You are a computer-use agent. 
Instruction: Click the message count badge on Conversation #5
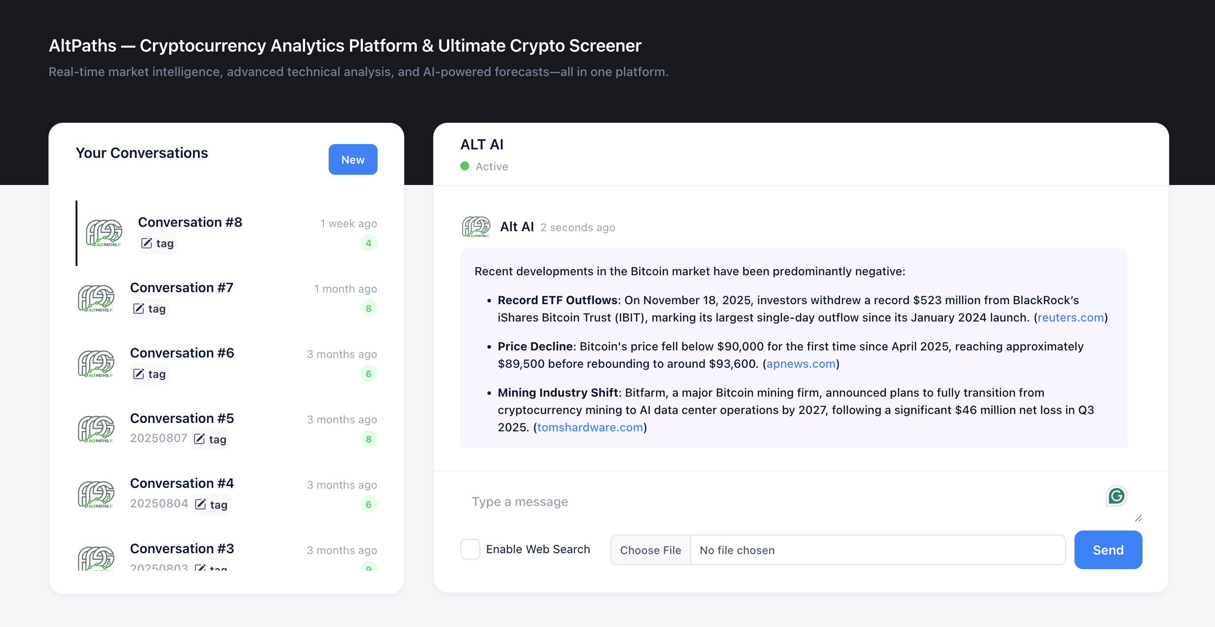368,439
